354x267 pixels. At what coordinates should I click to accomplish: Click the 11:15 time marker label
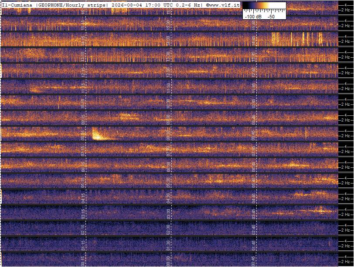(83, 88)
